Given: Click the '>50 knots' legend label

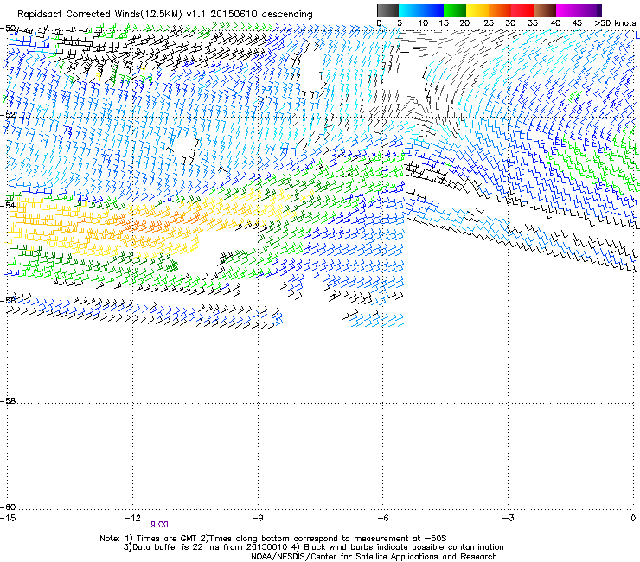Looking at the screenshot, I should 615,23.
